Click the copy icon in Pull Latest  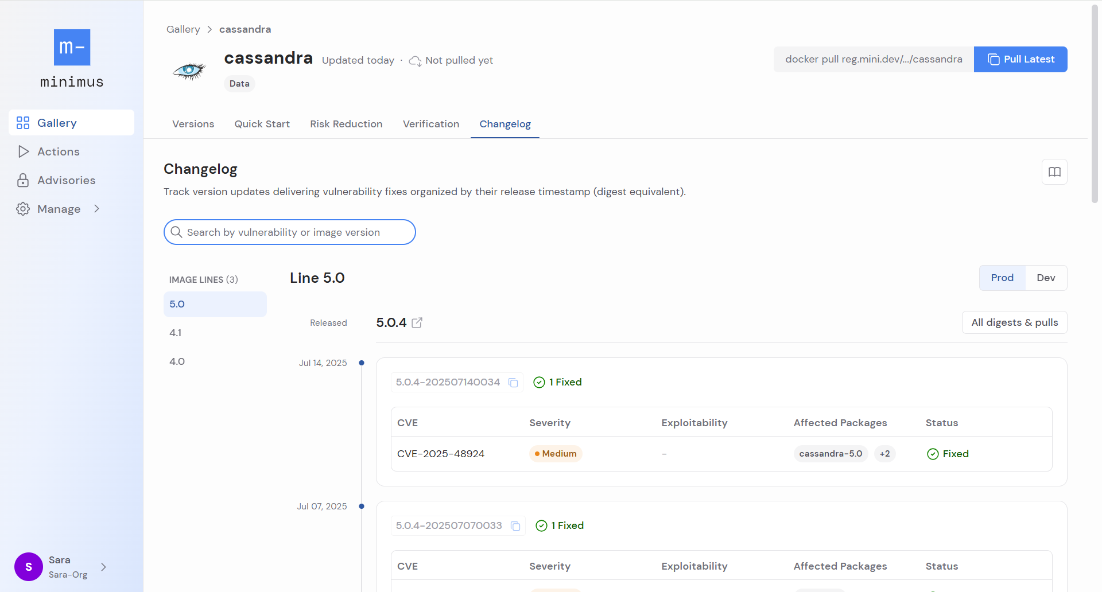tap(994, 60)
